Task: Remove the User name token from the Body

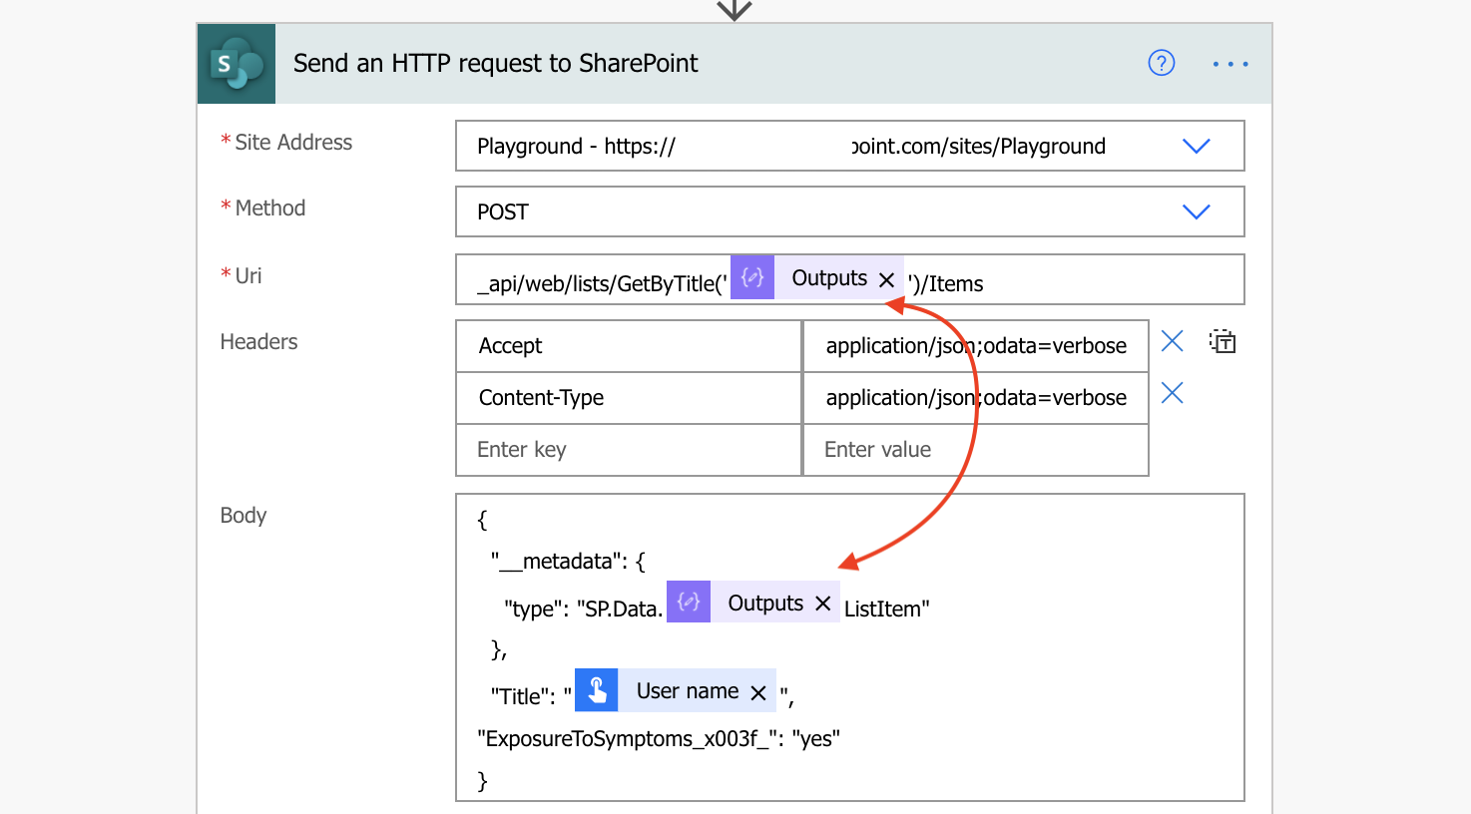Action: [758, 692]
